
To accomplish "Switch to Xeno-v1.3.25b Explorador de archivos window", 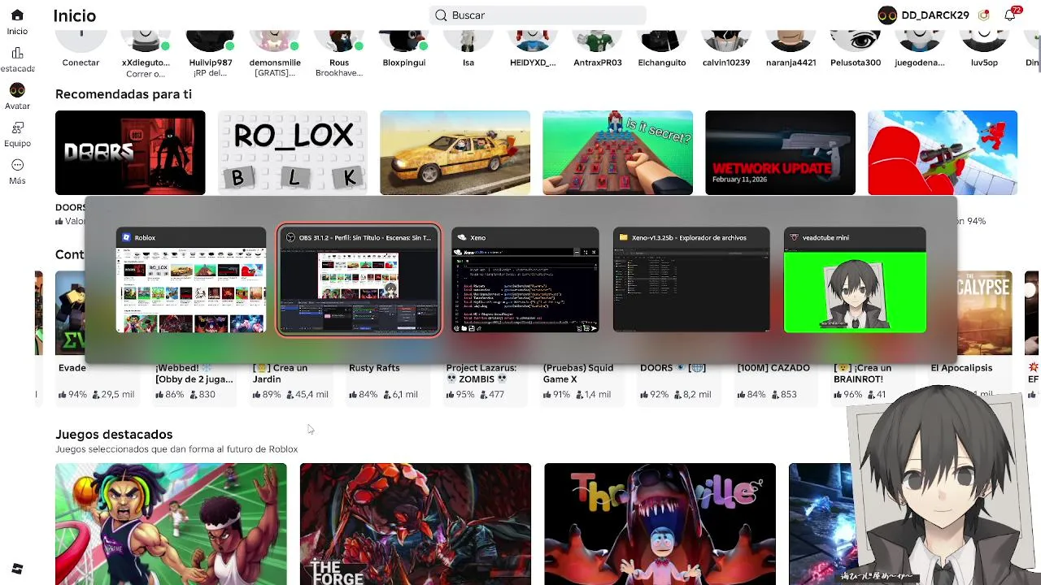I will [x=691, y=281].
